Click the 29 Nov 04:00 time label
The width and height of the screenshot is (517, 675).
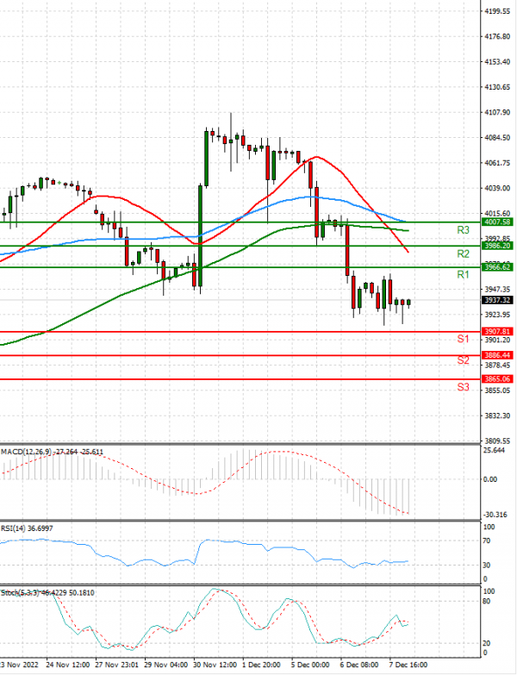click(x=166, y=665)
